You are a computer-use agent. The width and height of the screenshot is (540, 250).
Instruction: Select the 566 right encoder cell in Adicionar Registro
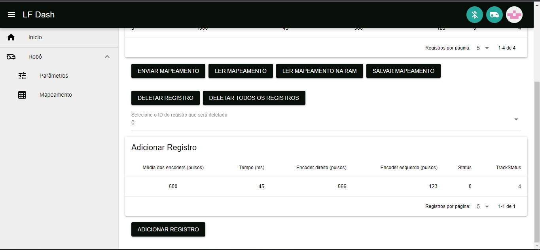[342, 187]
